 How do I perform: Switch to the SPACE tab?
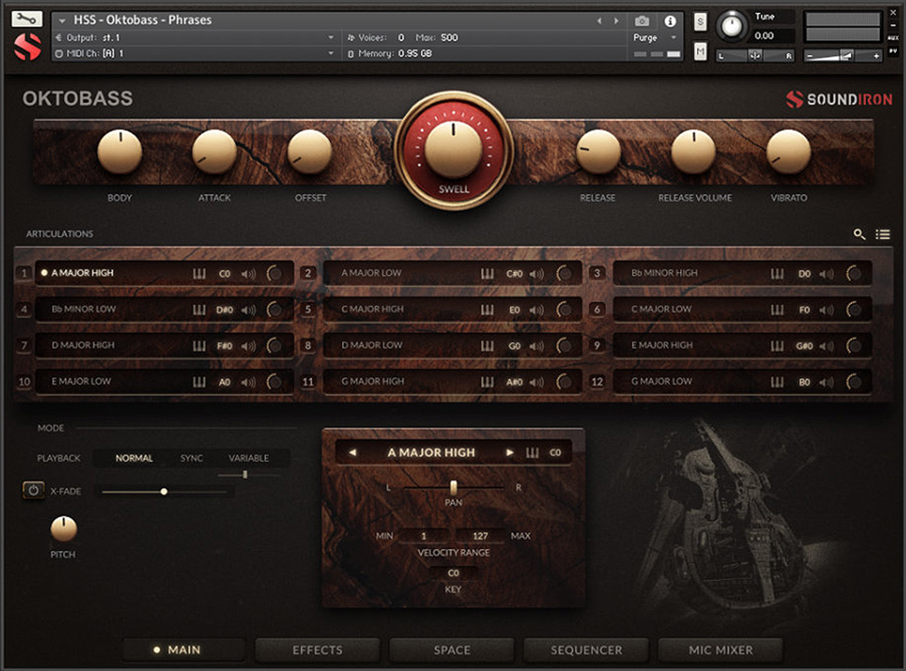pyautogui.click(x=452, y=650)
